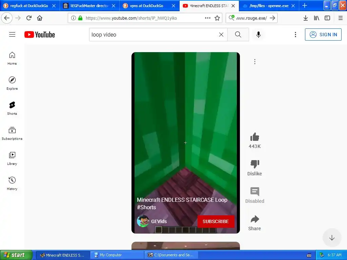The image size is (347, 260).
Task: Start voice search with the microphone
Action: tap(258, 35)
